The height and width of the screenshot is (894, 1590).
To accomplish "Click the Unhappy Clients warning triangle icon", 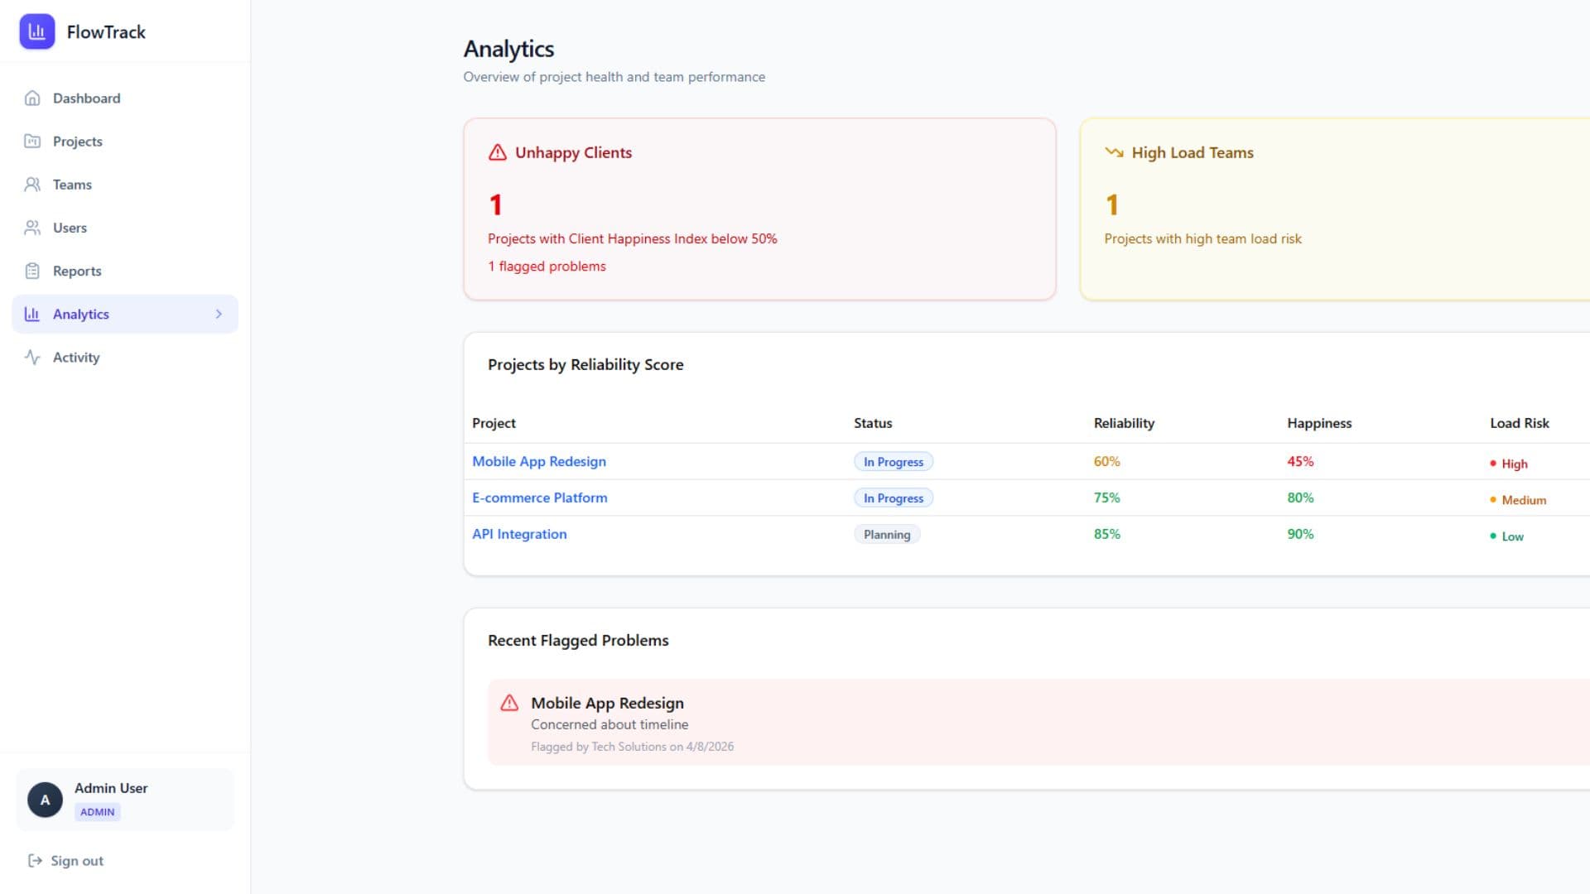I will click(x=498, y=152).
